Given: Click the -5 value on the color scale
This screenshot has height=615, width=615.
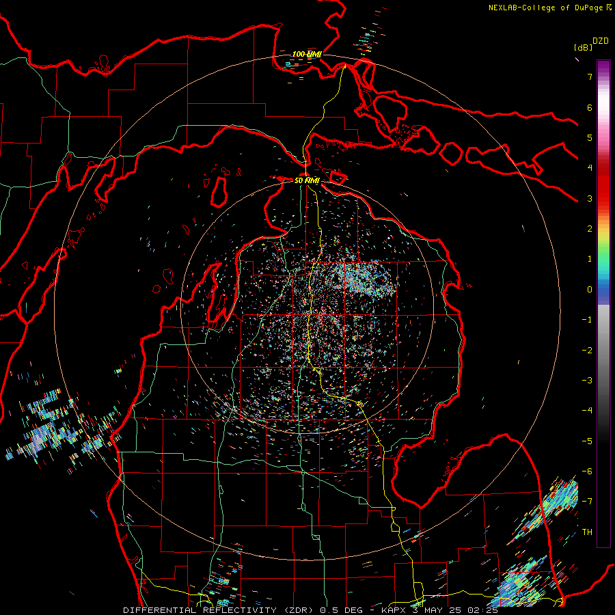Looking at the screenshot, I should click(x=587, y=441).
